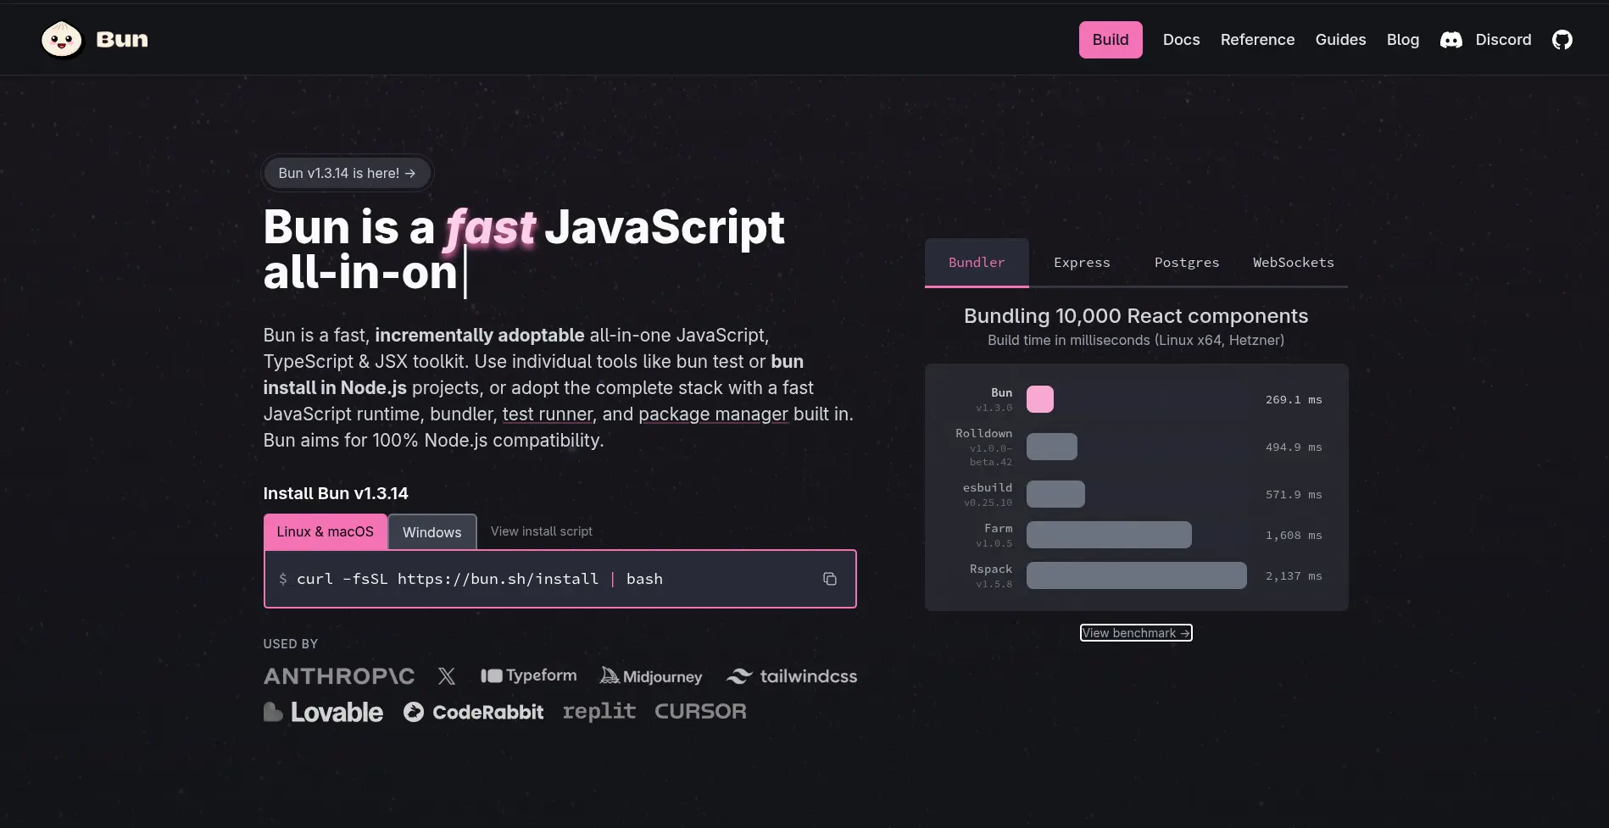
Task: Click the Cursor logo
Action: click(700, 711)
